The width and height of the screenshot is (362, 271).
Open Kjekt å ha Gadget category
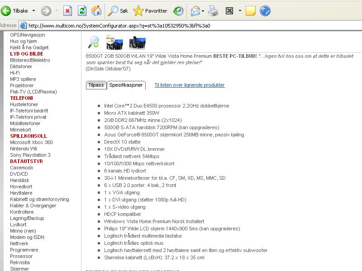coord(29,47)
